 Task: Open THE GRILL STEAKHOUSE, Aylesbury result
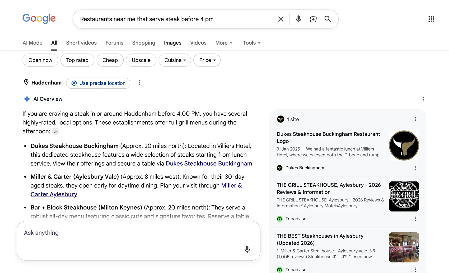pyautogui.click(x=329, y=188)
